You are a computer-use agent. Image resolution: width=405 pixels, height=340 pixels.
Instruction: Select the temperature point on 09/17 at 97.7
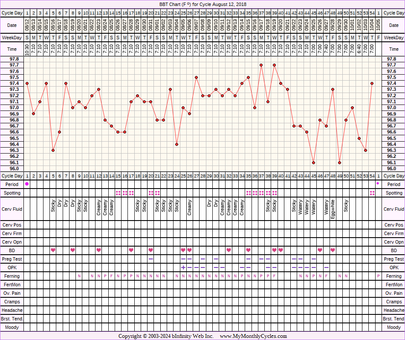click(x=261, y=65)
